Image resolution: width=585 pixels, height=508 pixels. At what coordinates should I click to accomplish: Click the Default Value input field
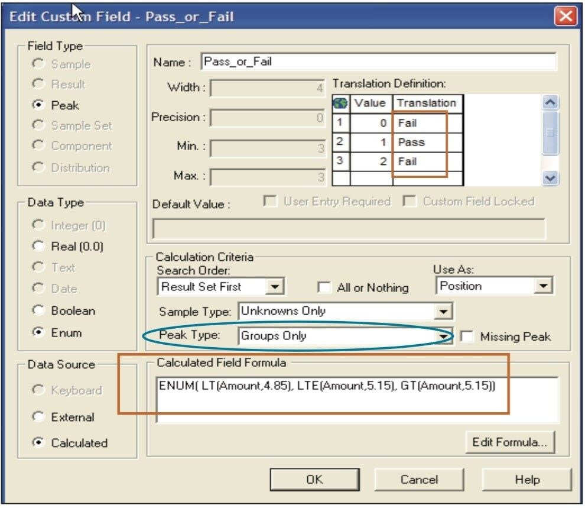(x=349, y=229)
